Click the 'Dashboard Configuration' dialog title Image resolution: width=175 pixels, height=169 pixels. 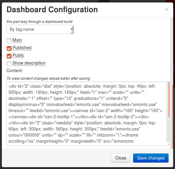tap(52, 10)
